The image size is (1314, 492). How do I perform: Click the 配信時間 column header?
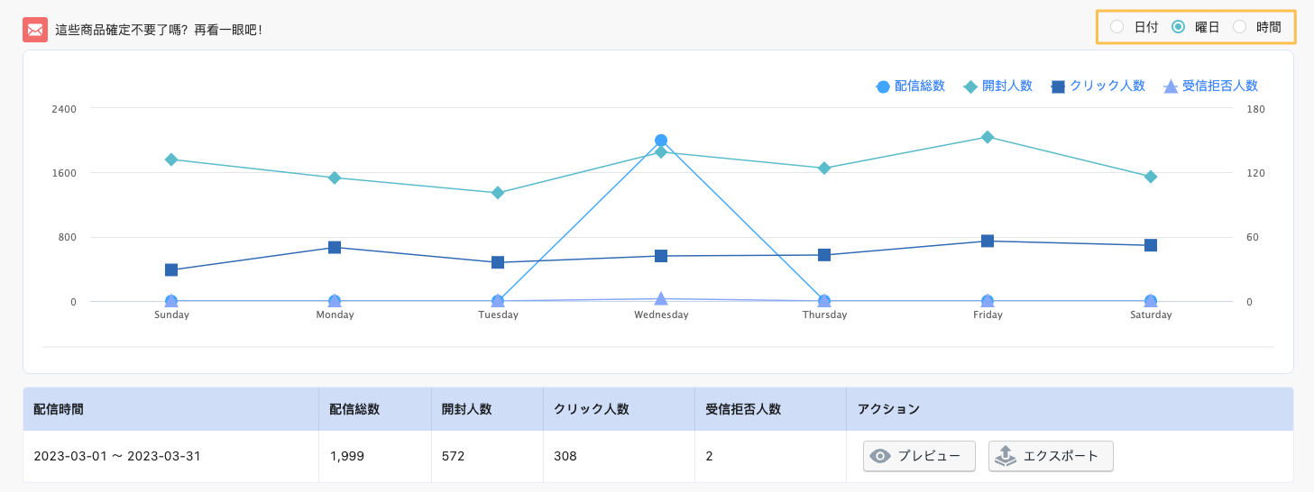[x=170, y=409]
